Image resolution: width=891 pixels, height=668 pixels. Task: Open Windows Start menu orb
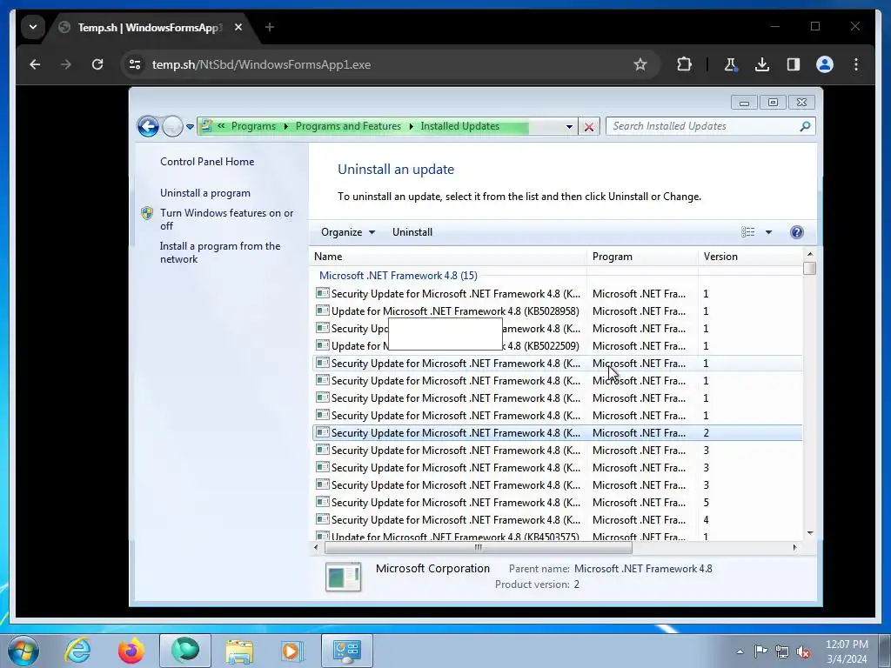point(23,651)
